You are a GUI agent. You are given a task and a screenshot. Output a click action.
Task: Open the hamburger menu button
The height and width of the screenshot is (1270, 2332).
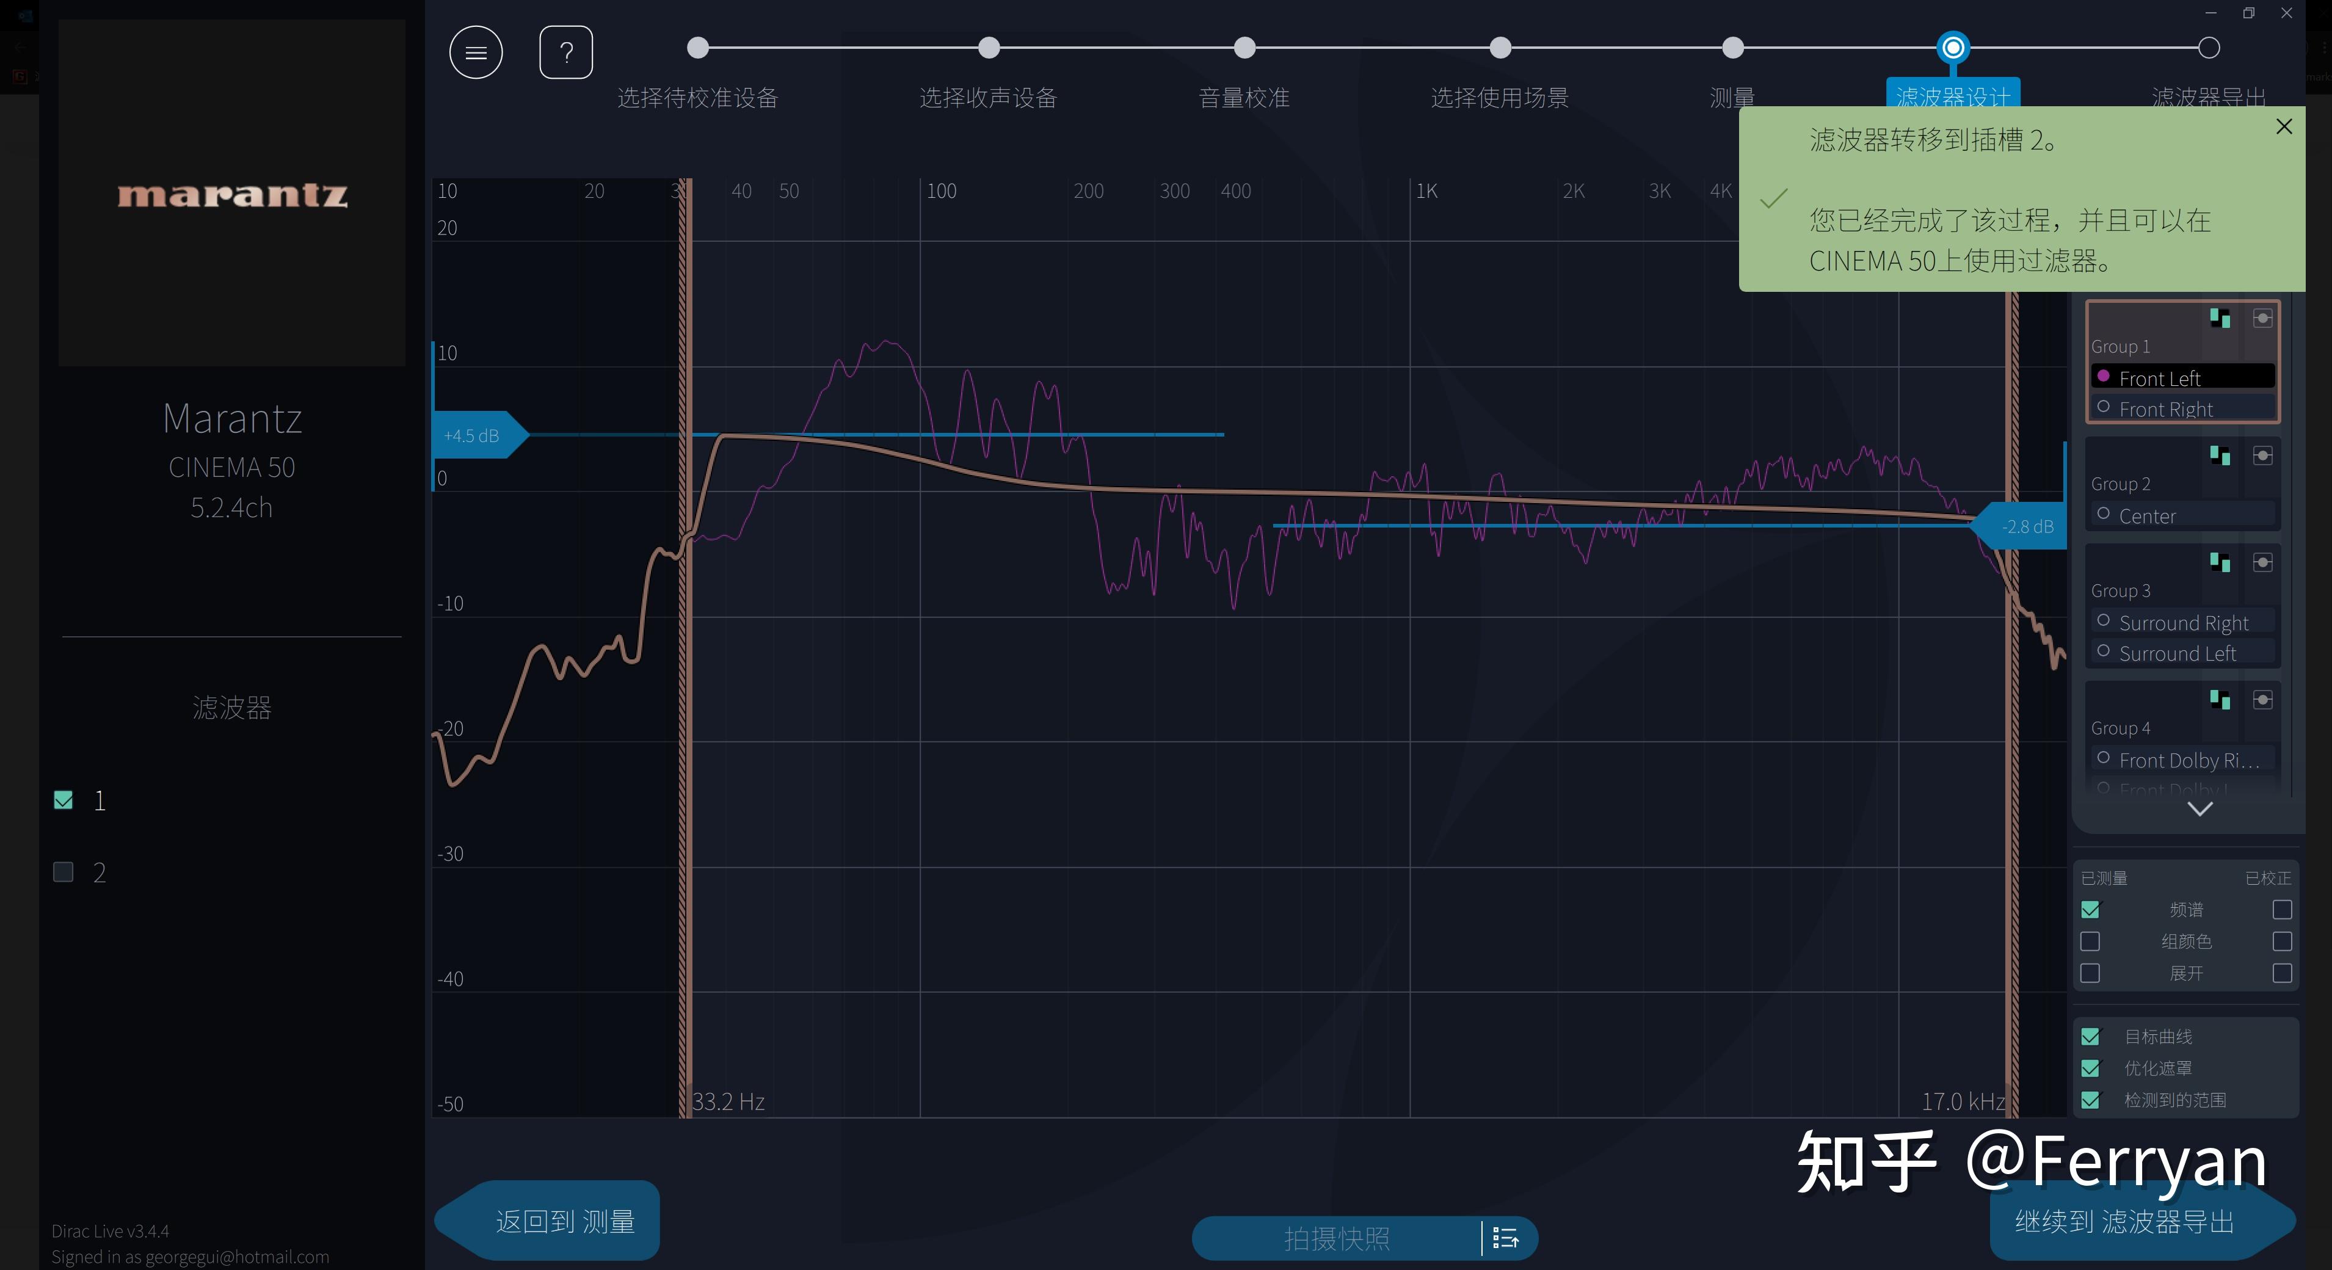(x=475, y=53)
